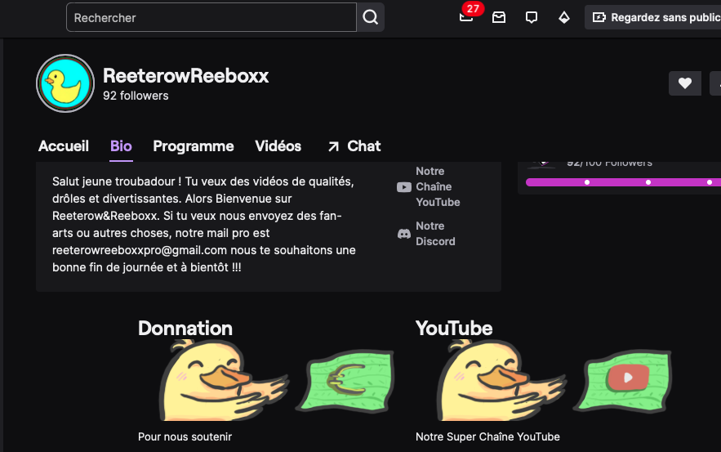Select the Bio tab

(x=121, y=146)
